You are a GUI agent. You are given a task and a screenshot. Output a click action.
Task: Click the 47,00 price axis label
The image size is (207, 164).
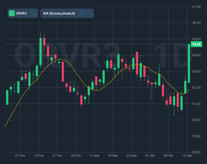(x=196, y=6)
